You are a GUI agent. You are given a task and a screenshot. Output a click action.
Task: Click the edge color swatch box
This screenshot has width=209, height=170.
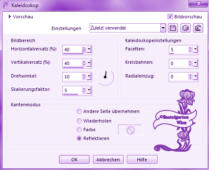click(x=130, y=130)
